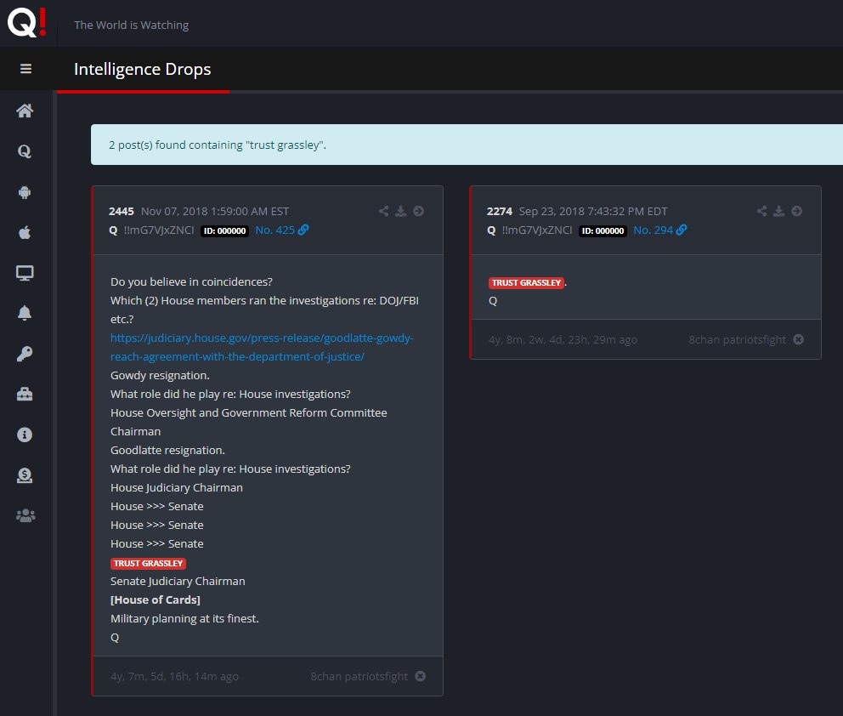
Task: Open the Intelligence Drops tab
Action: click(x=143, y=70)
